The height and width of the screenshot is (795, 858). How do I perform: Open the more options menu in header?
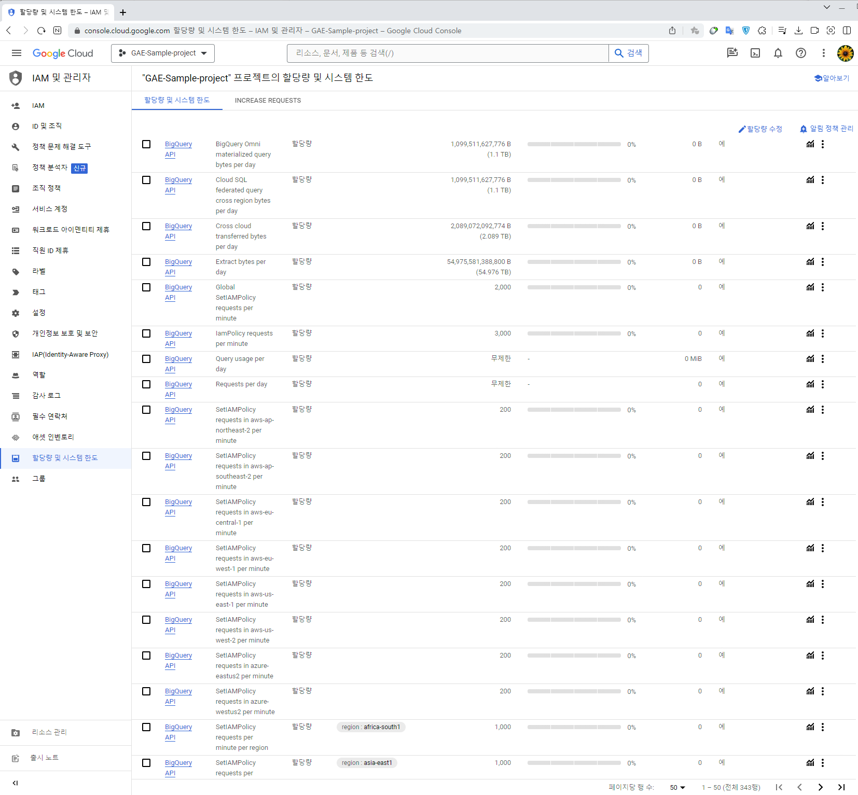point(823,53)
